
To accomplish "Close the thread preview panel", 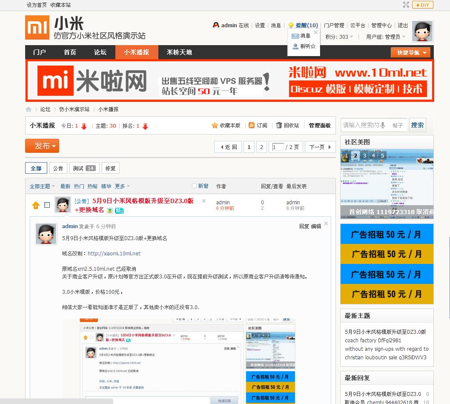I will point(326,223).
